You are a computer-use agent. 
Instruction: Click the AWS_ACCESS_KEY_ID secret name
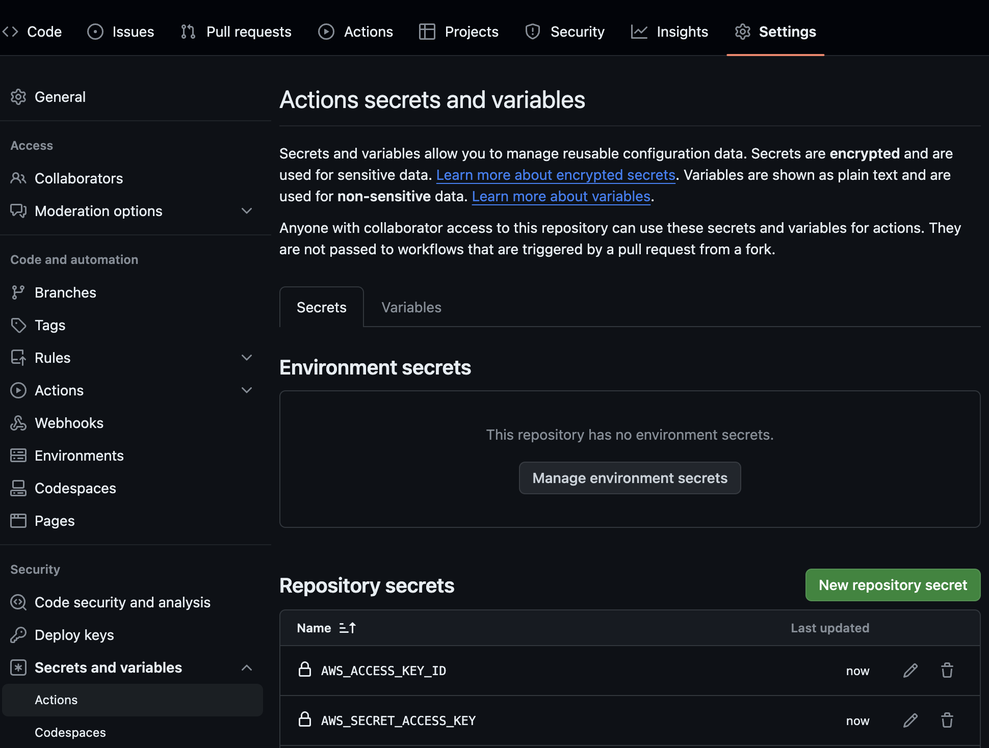pyautogui.click(x=383, y=671)
